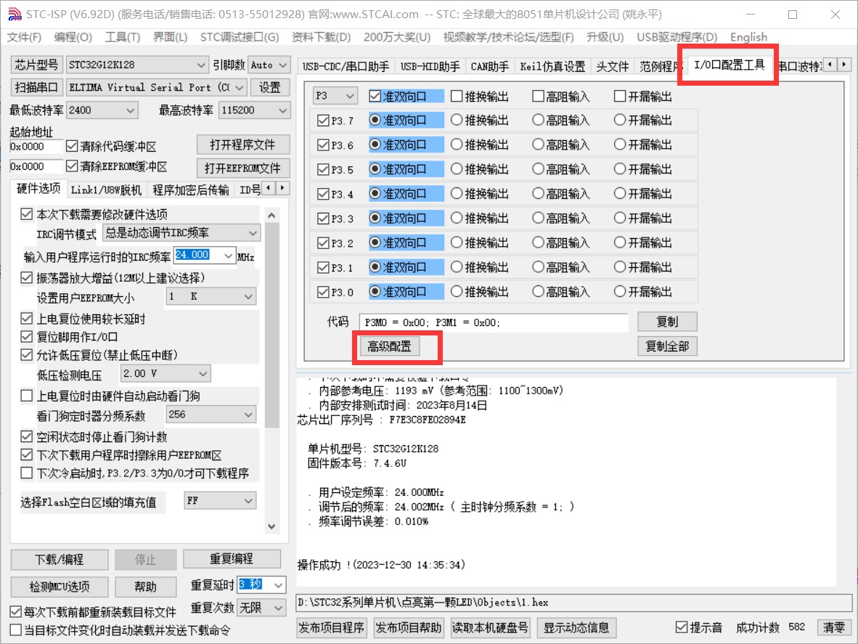Open the 文件(F) menu
The width and height of the screenshot is (858, 644).
24,37
